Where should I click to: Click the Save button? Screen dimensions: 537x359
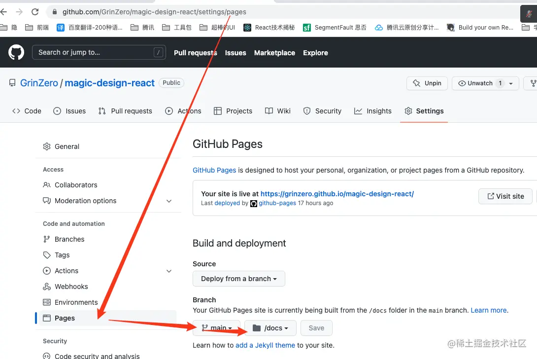(316, 328)
